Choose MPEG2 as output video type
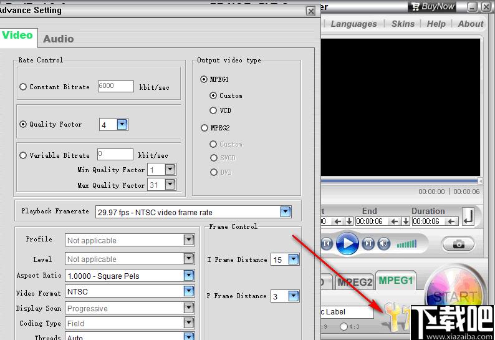495x340 pixels. pos(204,128)
